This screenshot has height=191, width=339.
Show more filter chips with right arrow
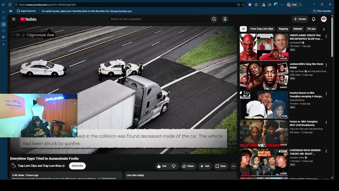(324, 29)
